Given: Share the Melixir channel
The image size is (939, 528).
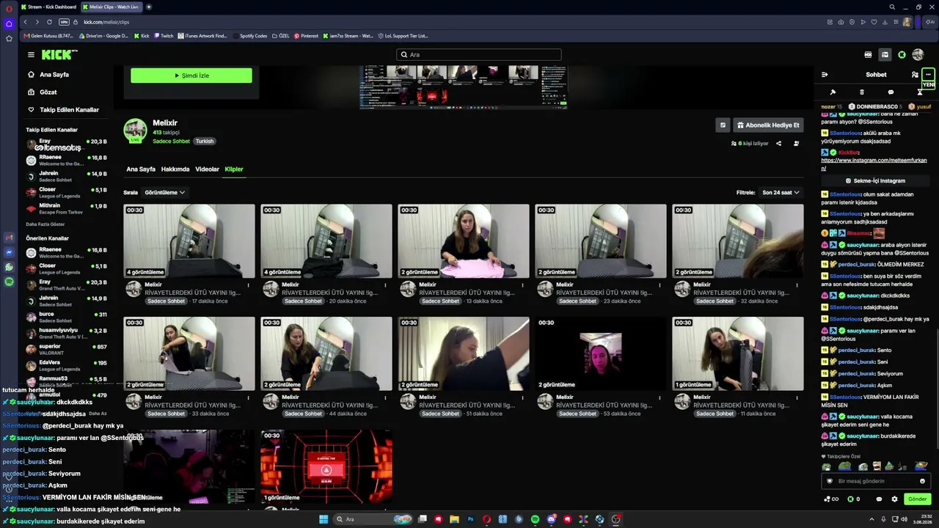Looking at the screenshot, I should click(778, 144).
